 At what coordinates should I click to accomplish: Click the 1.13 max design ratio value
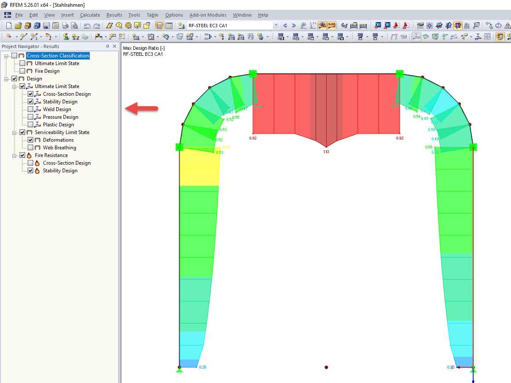click(x=326, y=151)
